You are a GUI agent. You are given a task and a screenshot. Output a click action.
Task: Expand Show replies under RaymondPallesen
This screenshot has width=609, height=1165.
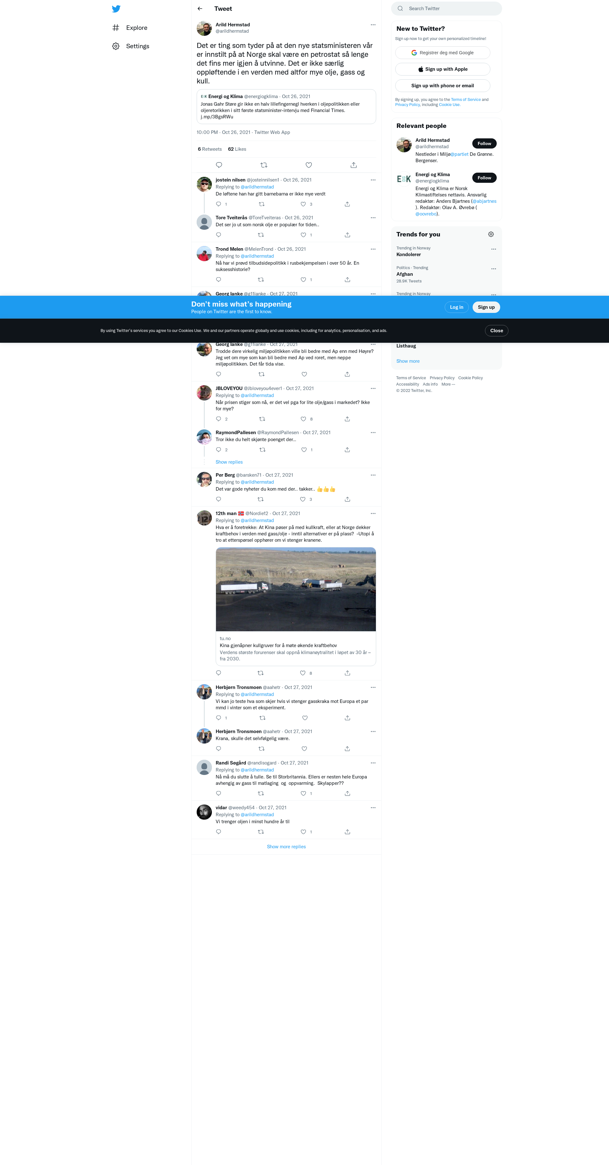(x=229, y=462)
